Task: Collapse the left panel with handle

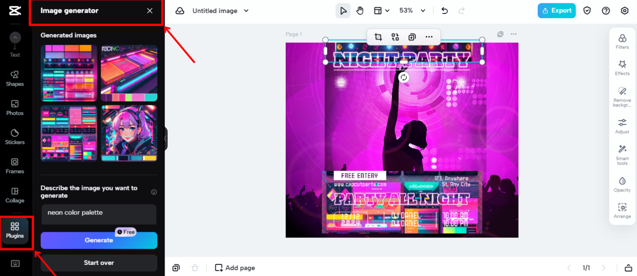Action: coord(165,138)
